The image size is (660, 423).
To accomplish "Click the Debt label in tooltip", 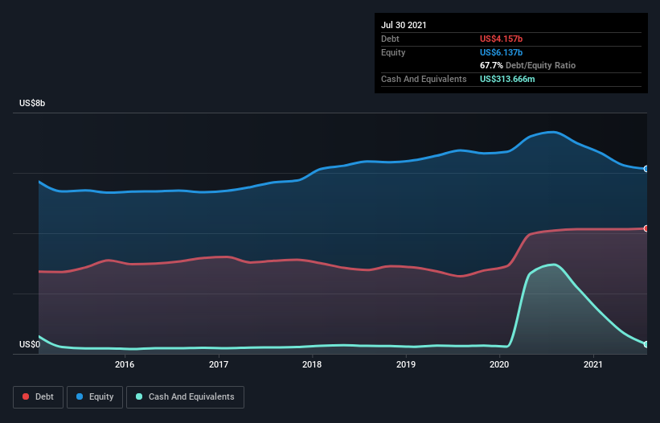I will (390, 39).
